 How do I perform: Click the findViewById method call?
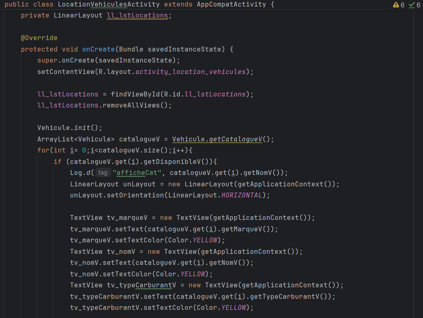point(135,94)
